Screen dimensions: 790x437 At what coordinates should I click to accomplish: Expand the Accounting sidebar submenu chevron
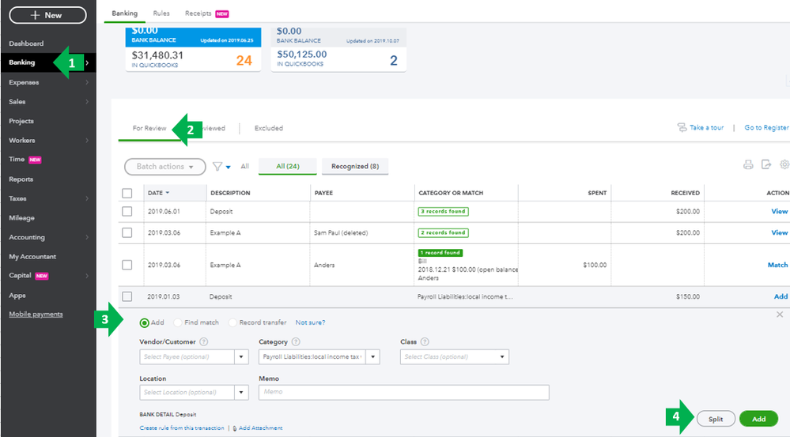[x=87, y=237]
